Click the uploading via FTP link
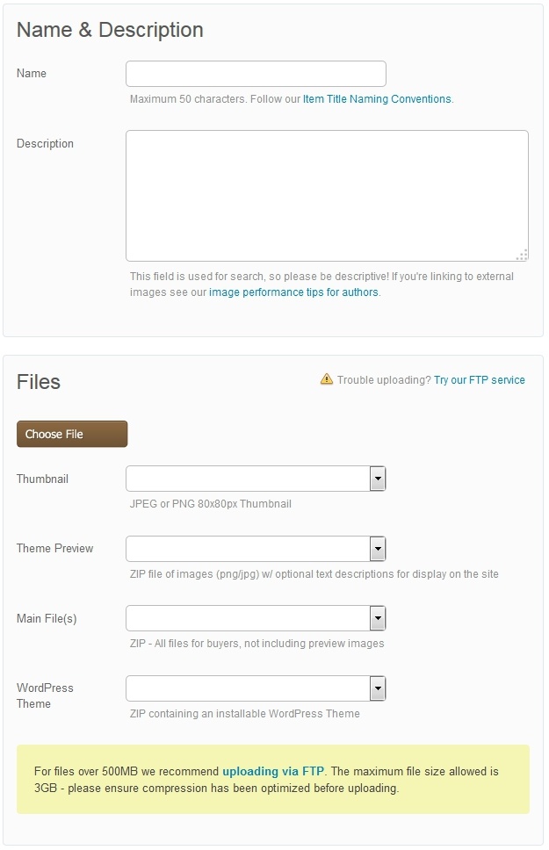 (273, 772)
